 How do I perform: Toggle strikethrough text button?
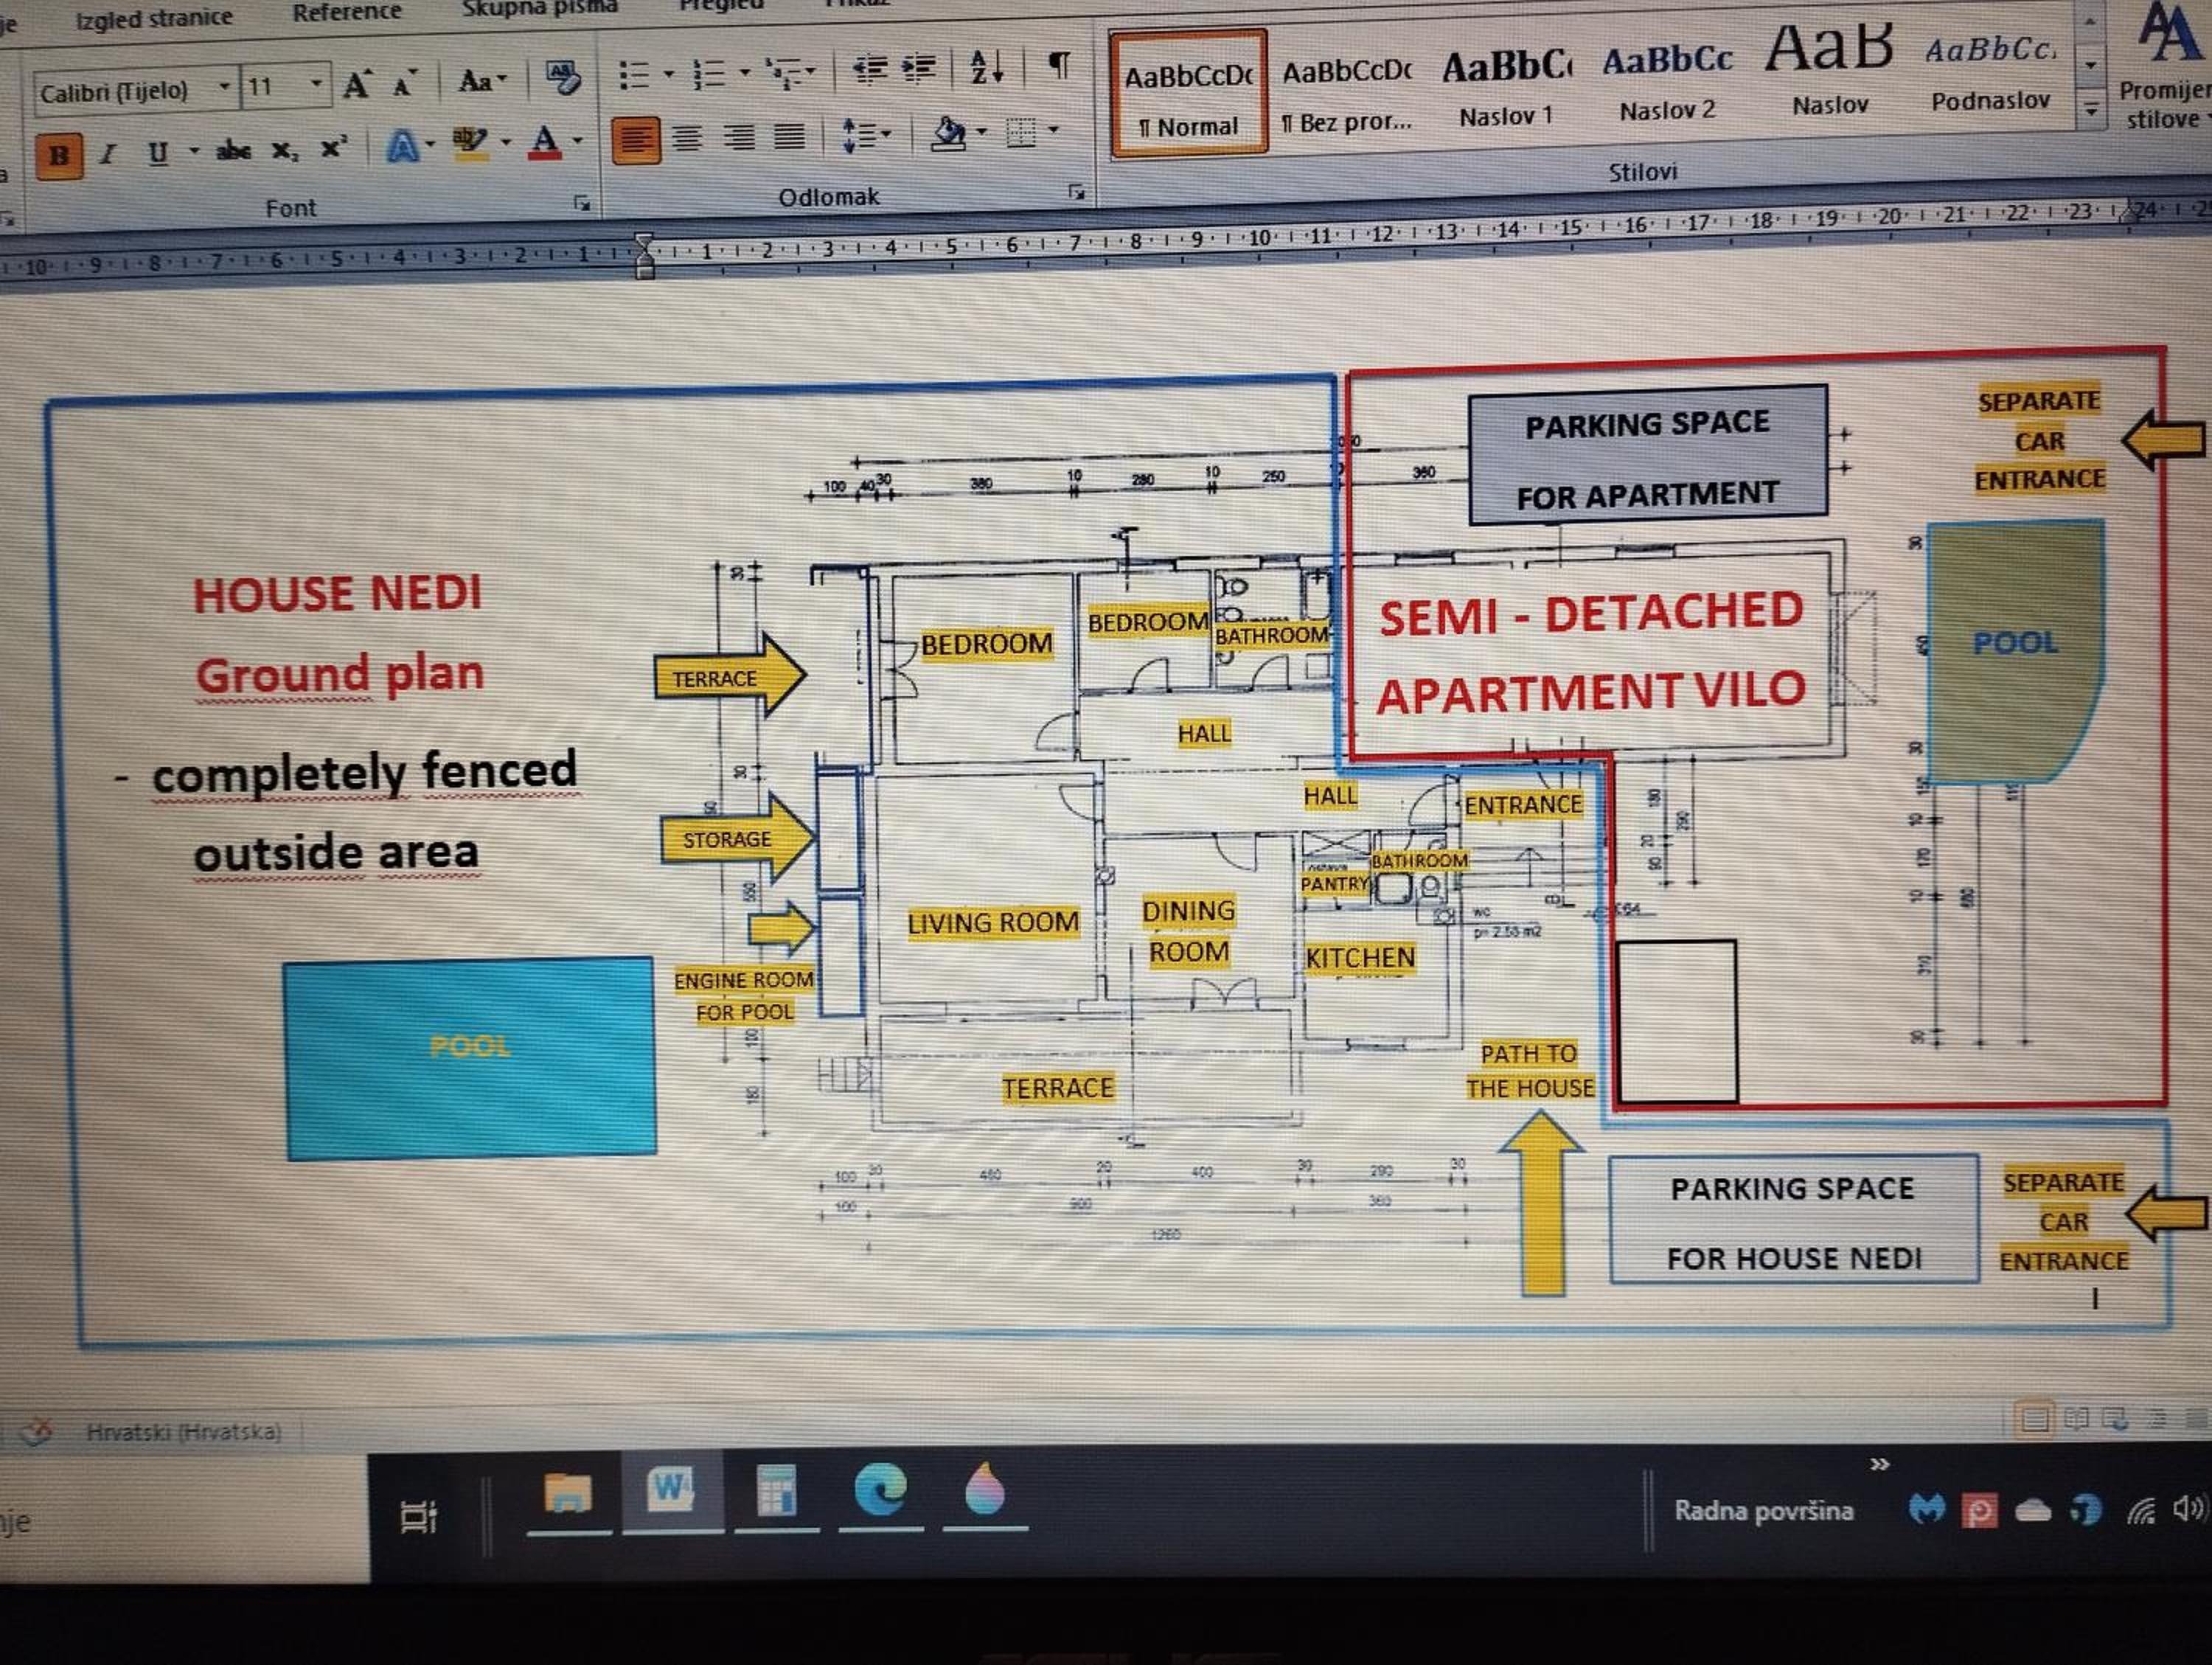point(233,151)
